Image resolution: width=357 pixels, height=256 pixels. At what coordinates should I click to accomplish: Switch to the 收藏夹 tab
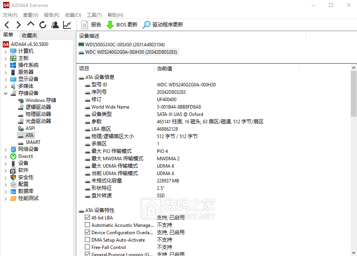coord(29,35)
